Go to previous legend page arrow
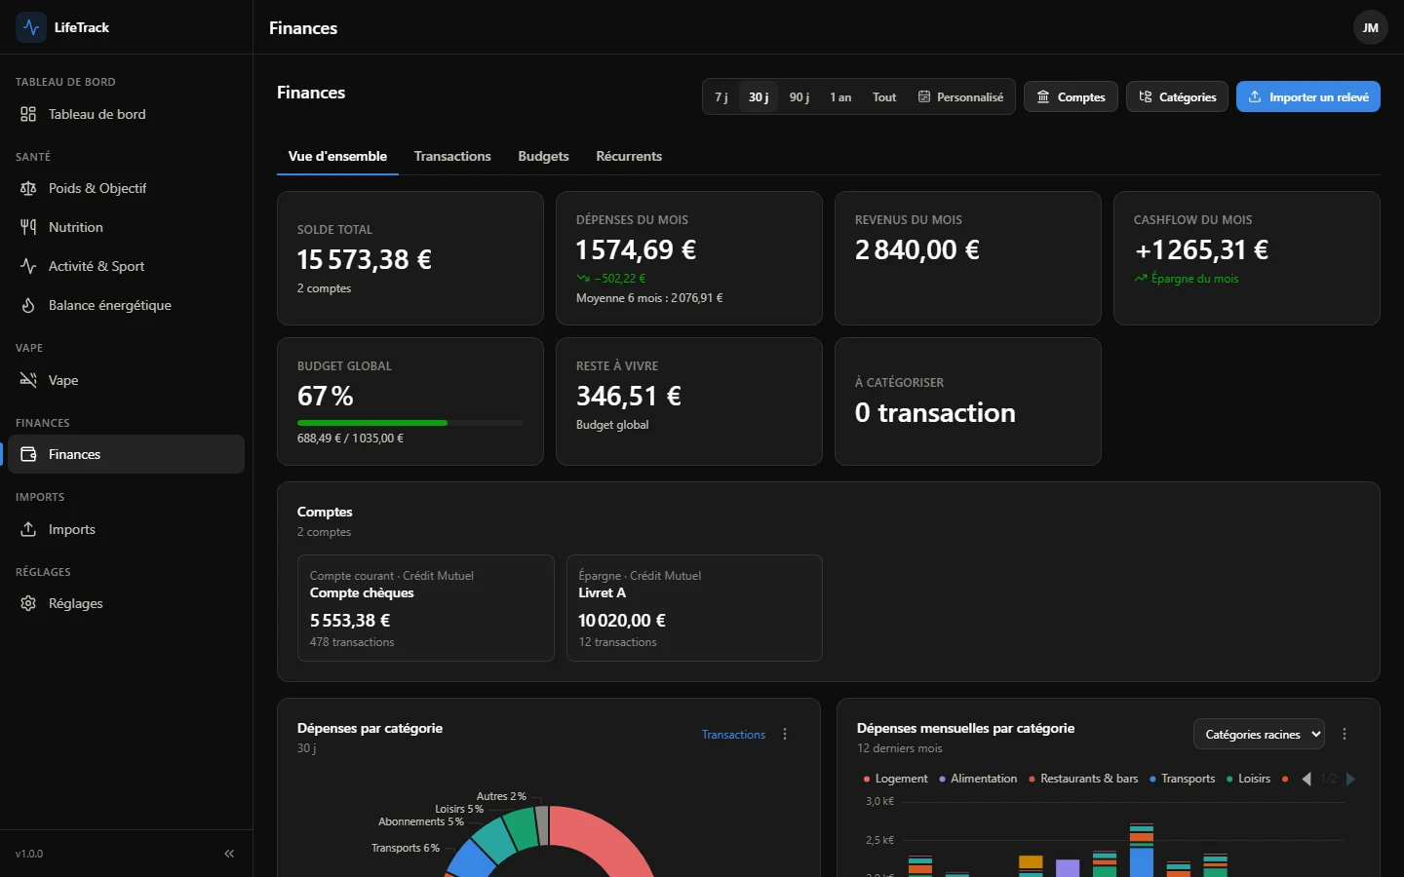The width and height of the screenshot is (1404, 877). pos(1306,779)
